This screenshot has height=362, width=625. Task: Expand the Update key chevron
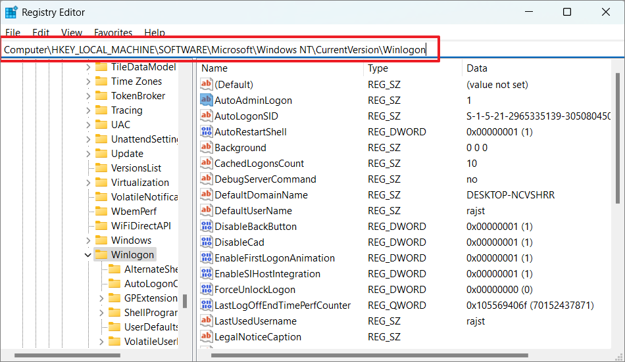click(88, 153)
